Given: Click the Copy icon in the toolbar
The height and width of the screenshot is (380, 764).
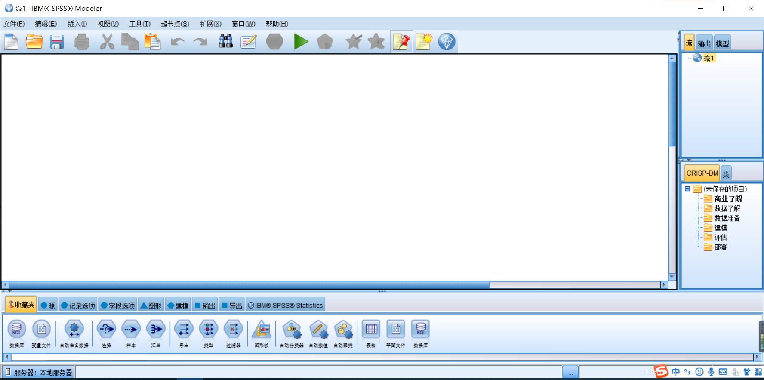Looking at the screenshot, I should (129, 42).
